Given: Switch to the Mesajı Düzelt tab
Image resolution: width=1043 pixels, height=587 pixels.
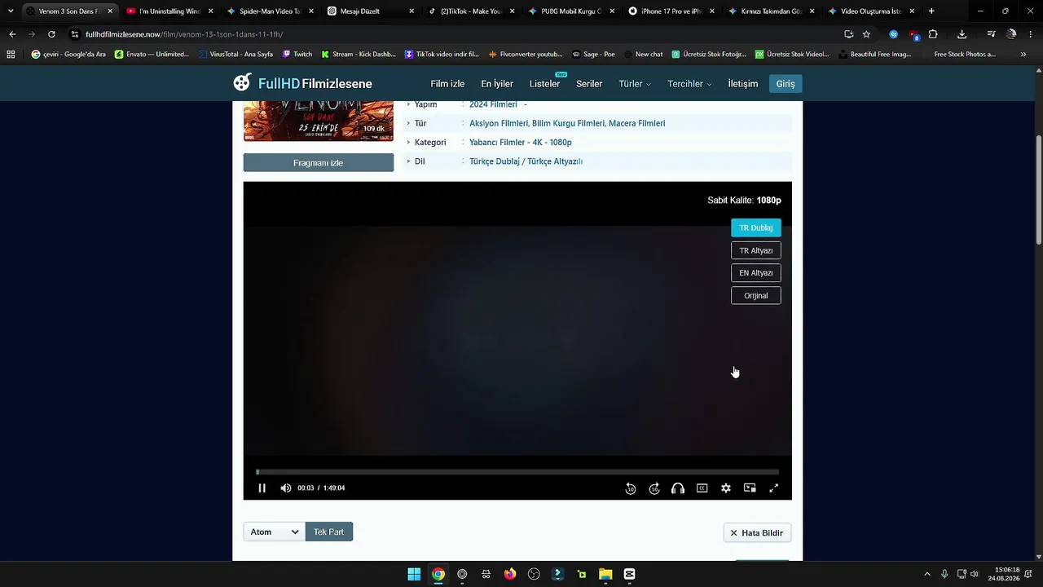Looking at the screenshot, I should tap(369, 11).
